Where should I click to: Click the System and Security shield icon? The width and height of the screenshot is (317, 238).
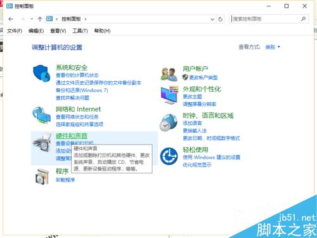click(x=42, y=73)
